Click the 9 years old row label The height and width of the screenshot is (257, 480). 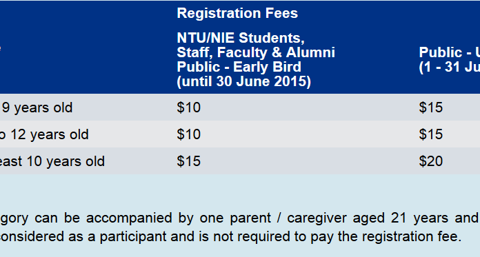(37, 107)
